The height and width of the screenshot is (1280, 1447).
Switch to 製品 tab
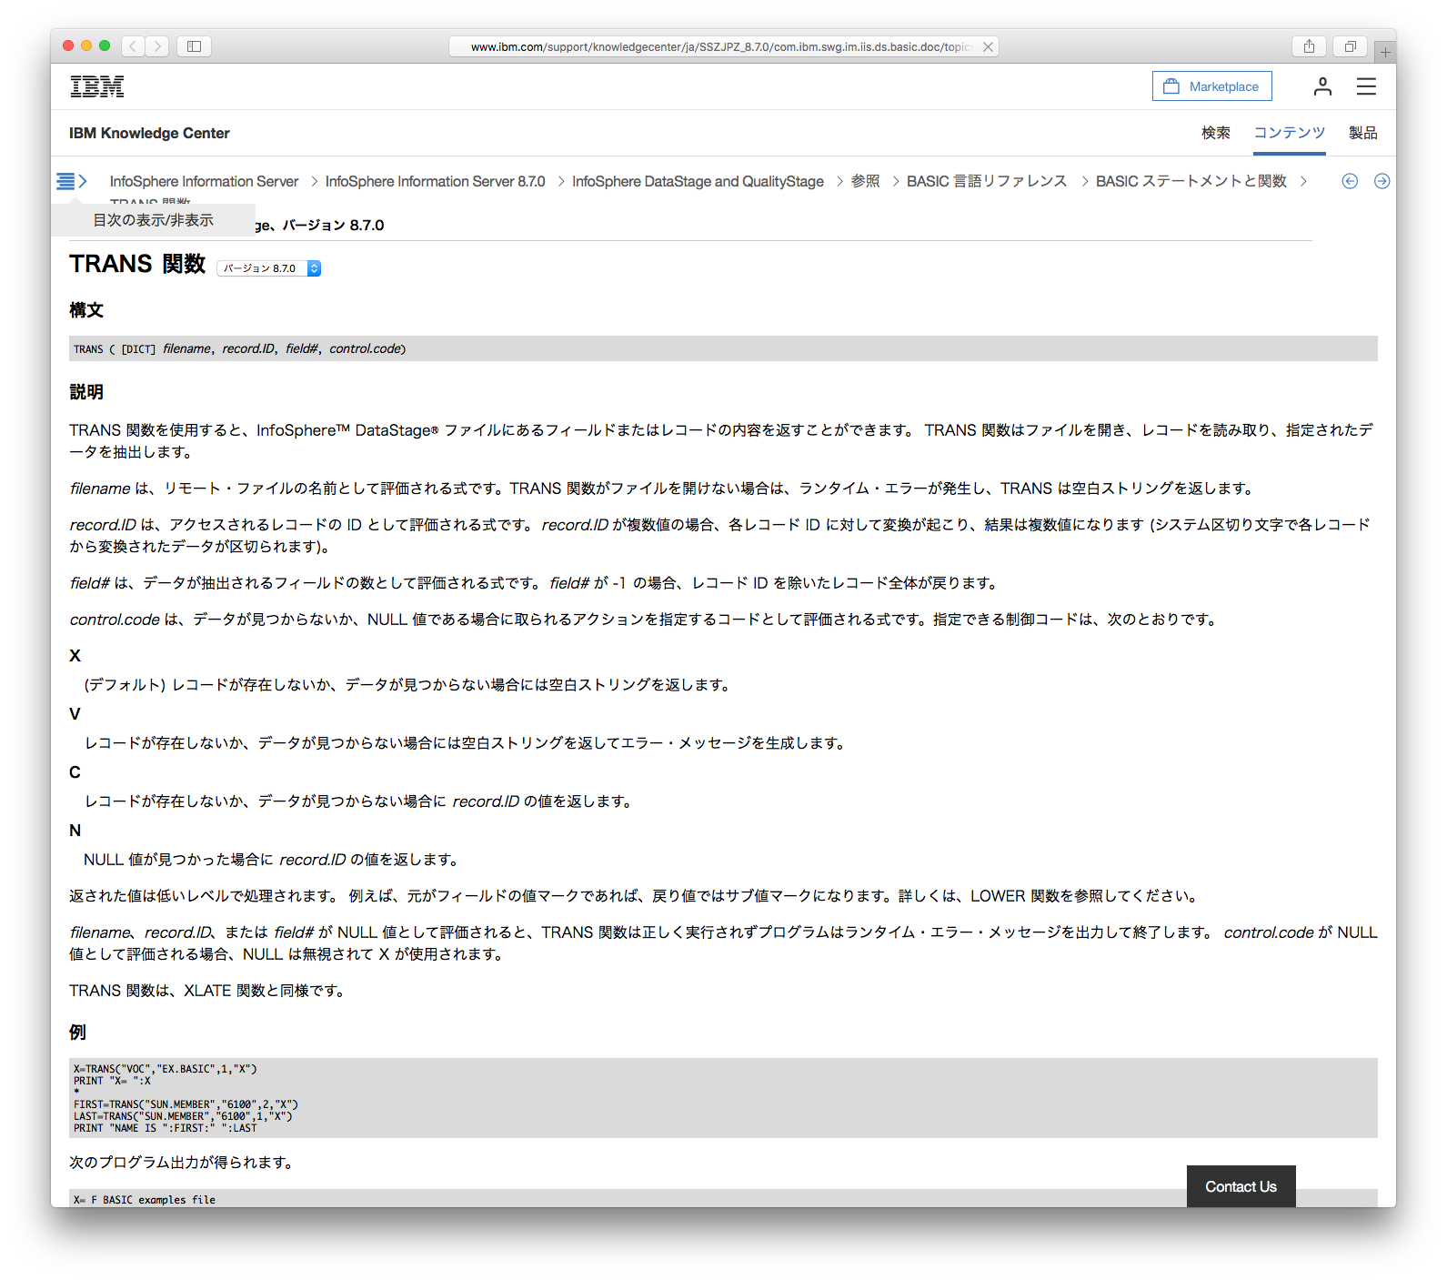[x=1362, y=133]
